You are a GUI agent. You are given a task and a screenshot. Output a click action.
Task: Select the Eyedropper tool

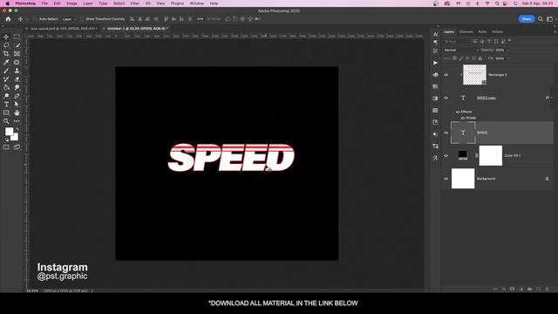(6, 62)
